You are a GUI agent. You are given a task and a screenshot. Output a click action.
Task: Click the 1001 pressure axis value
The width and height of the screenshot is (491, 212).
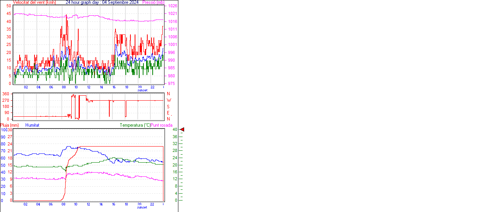(x=172, y=45)
